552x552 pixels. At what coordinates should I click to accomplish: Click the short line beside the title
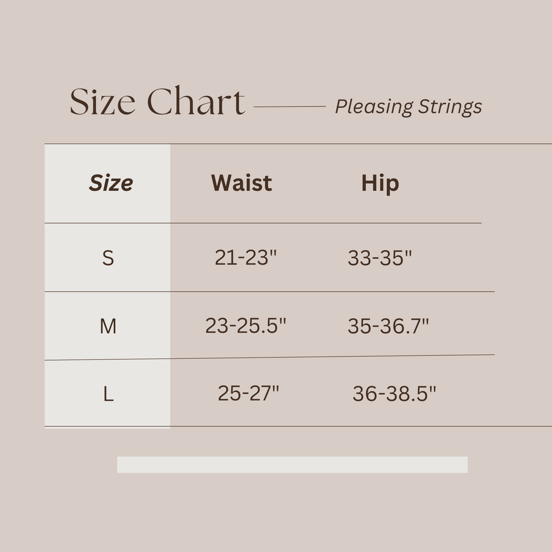pyautogui.click(x=290, y=106)
